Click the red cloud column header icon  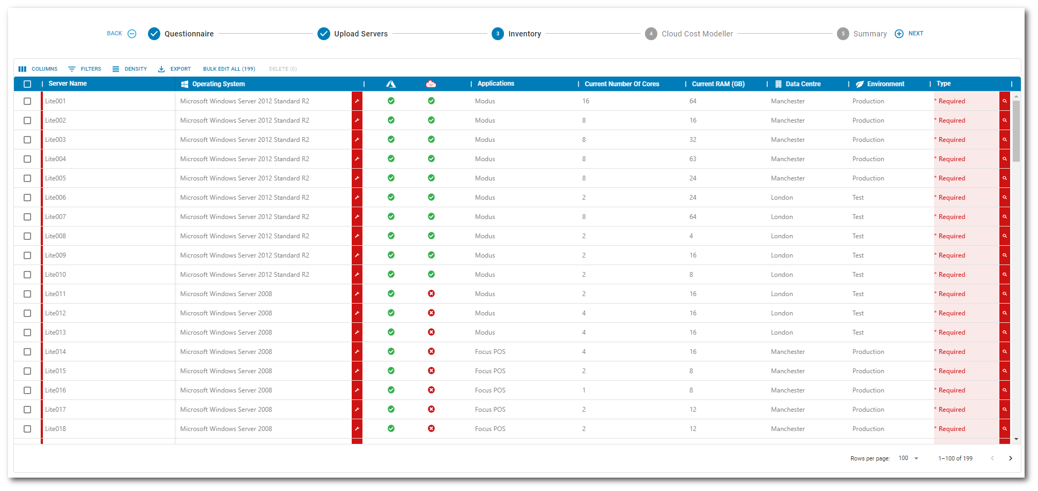click(x=431, y=84)
